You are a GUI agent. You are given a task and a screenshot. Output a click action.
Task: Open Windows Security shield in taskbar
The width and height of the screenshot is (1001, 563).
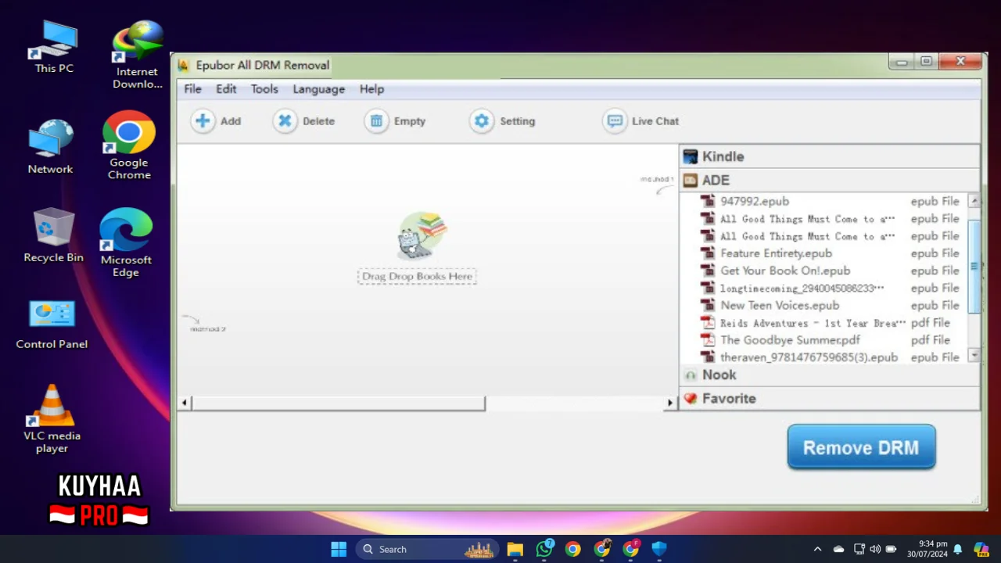[660, 549]
